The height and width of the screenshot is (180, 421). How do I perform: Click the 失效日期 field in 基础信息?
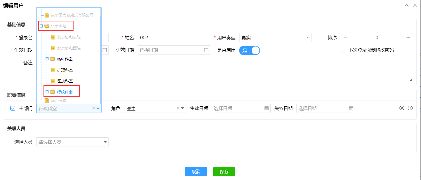tap(174, 50)
